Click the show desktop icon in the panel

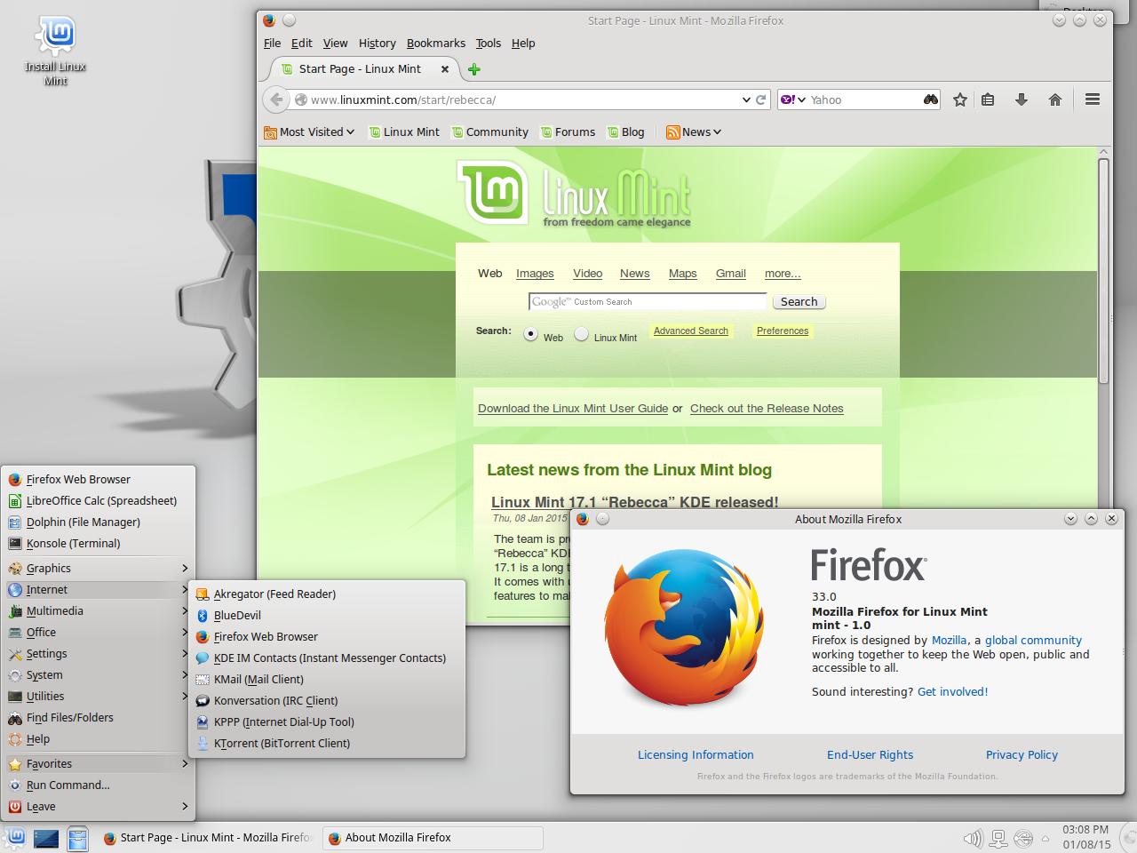46,838
